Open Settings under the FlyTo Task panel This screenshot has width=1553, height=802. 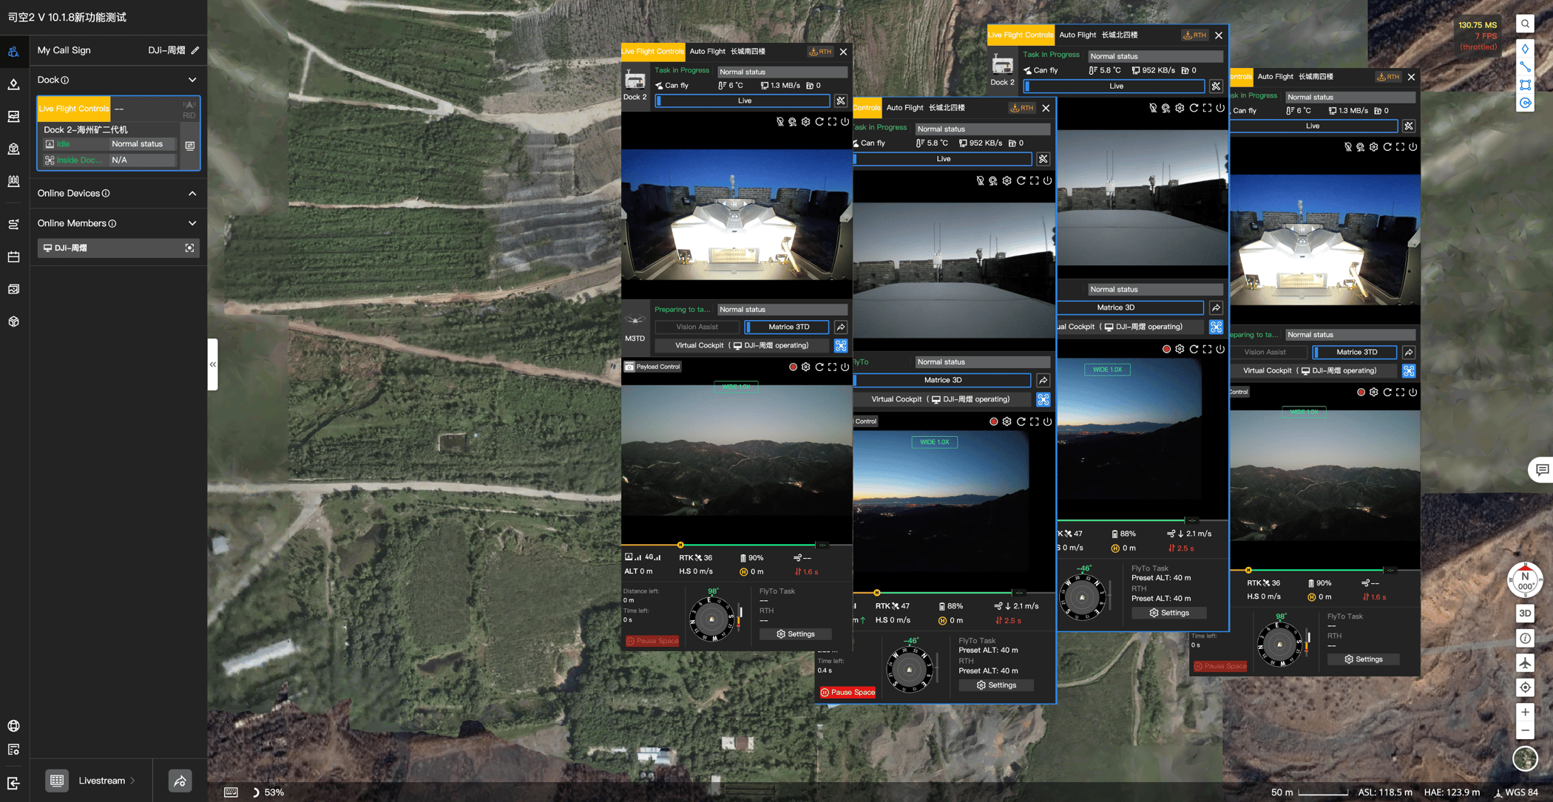(796, 633)
